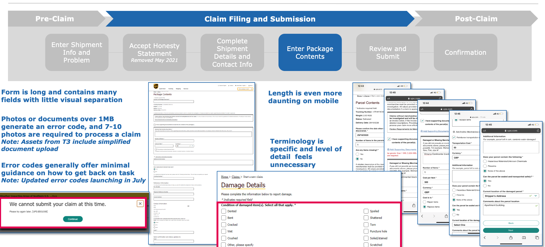Check the Soiled/stained condition box
This screenshot has width=545, height=247.
coord(366,238)
